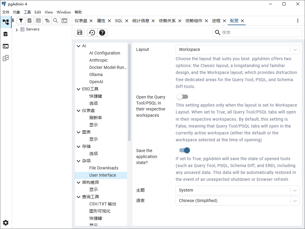
Task: Open the Edit menu
Action: pos(38,12)
